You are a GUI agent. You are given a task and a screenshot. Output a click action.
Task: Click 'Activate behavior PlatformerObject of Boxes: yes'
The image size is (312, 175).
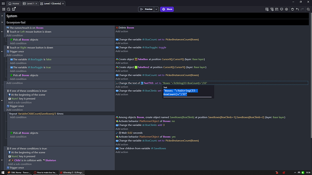pos(146,137)
